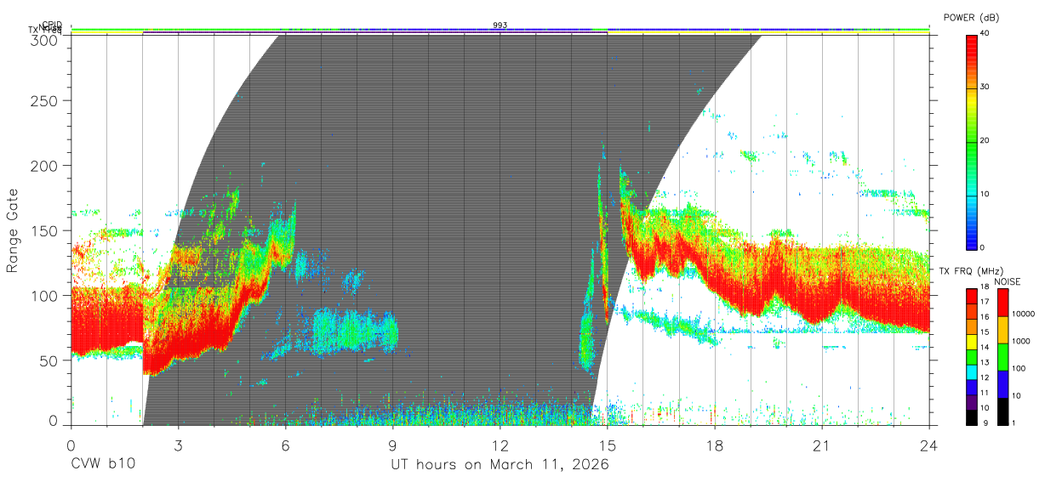Click the x-axis tick label 12
This screenshot has width=1045, height=482.
[500, 445]
